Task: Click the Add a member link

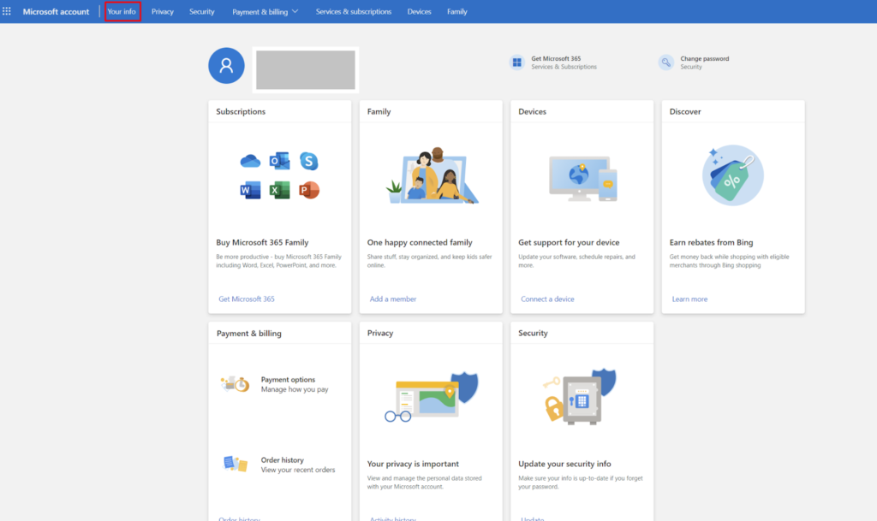Action: tap(393, 299)
